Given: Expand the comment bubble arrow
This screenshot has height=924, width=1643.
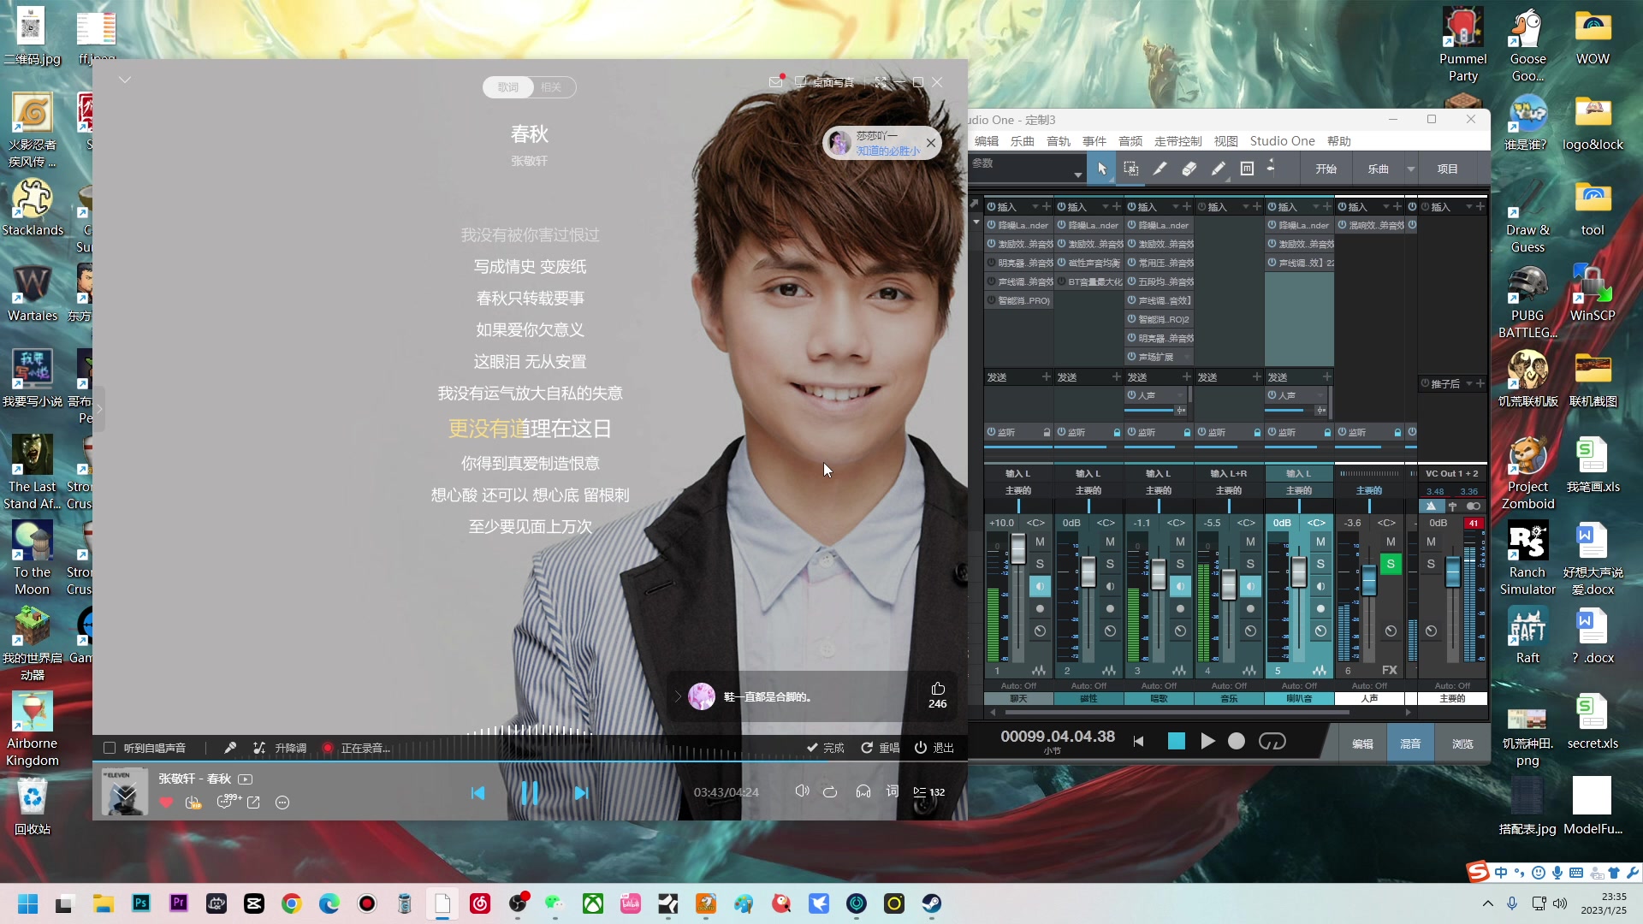Looking at the screenshot, I should (x=678, y=696).
